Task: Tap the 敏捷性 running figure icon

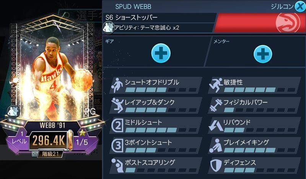Action: [x=216, y=85]
